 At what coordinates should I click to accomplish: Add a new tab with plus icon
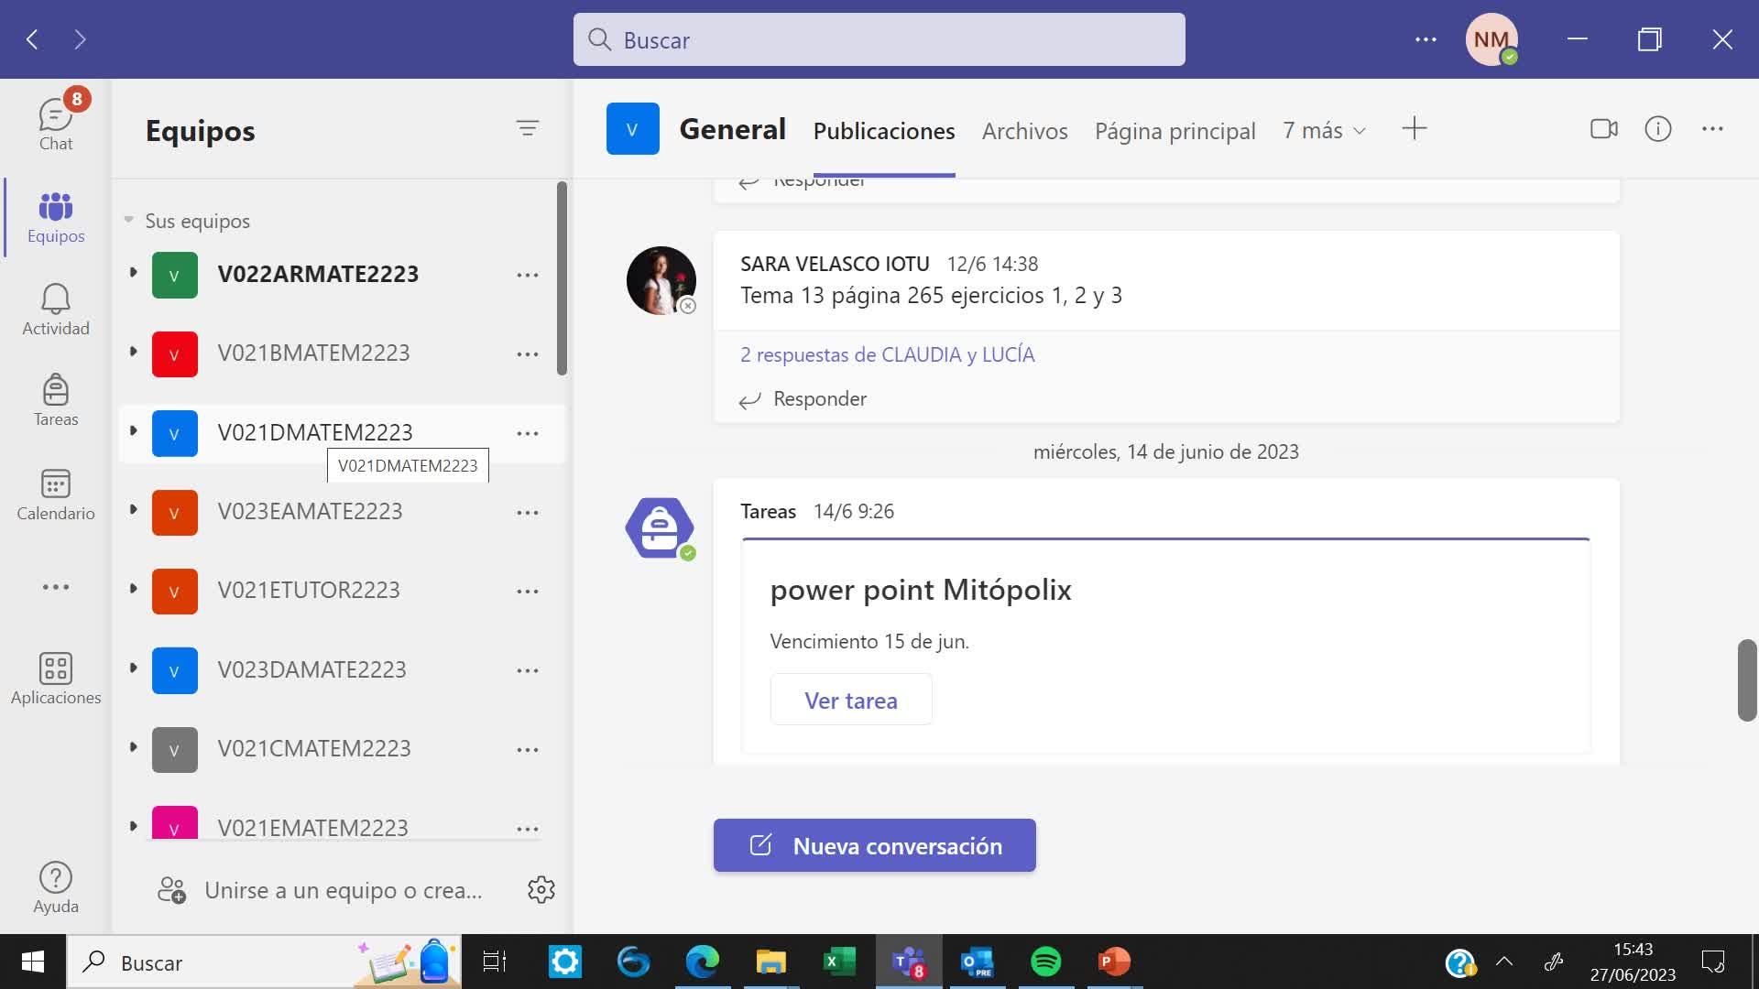1414,128
